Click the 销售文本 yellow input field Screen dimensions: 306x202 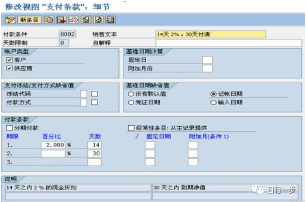tap(211, 34)
